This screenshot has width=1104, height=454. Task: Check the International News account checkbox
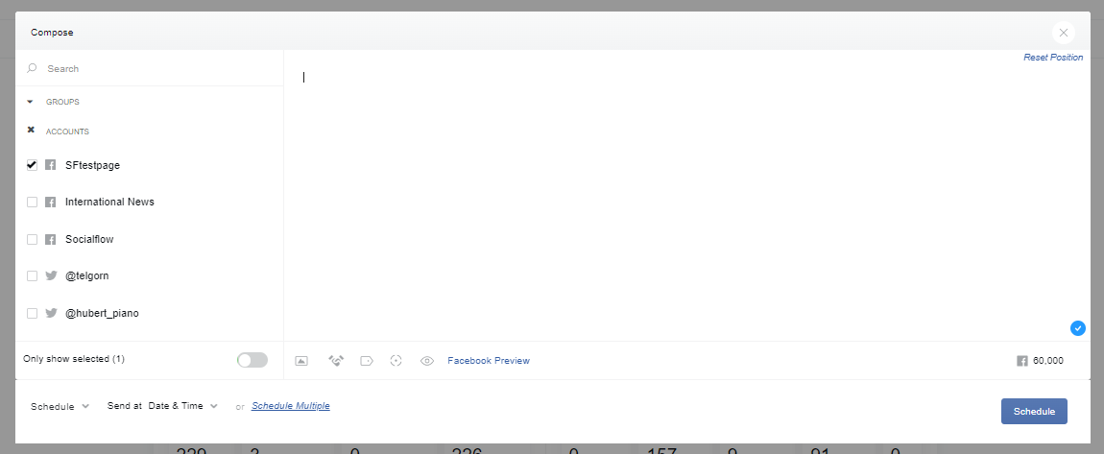pyautogui.click(x=32, y=202)
